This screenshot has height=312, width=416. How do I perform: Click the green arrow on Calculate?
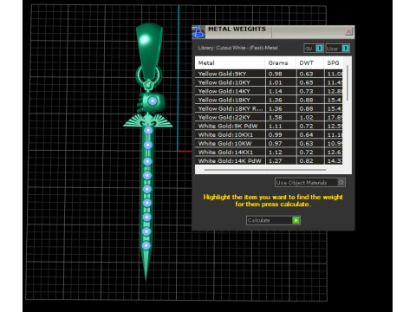point(296,220)
